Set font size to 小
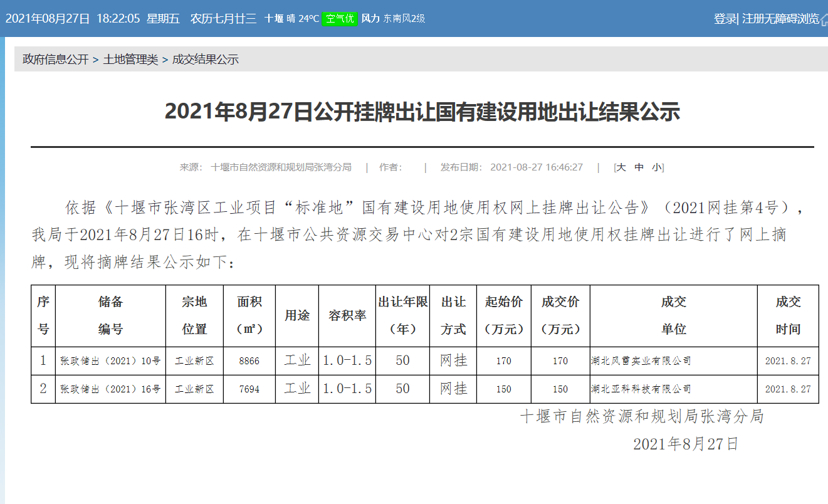The image size is (828, 504). pyautogui.click(x=656, y=167)
